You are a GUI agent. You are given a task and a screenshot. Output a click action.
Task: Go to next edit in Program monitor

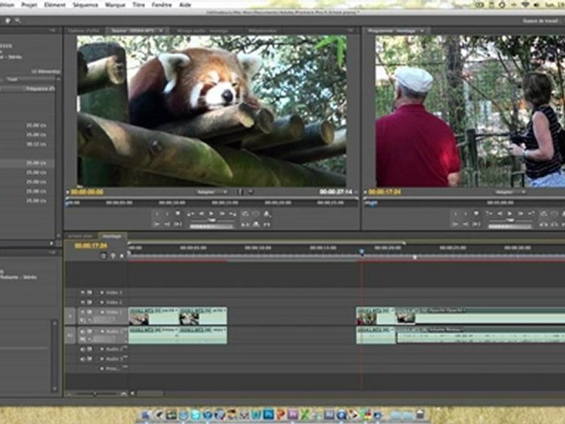[531, 214]
